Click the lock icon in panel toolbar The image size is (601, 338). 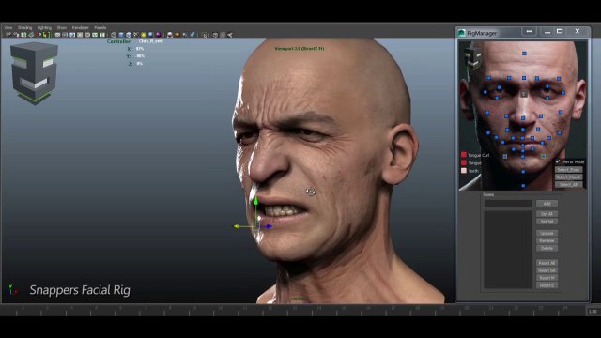[205, 36]
